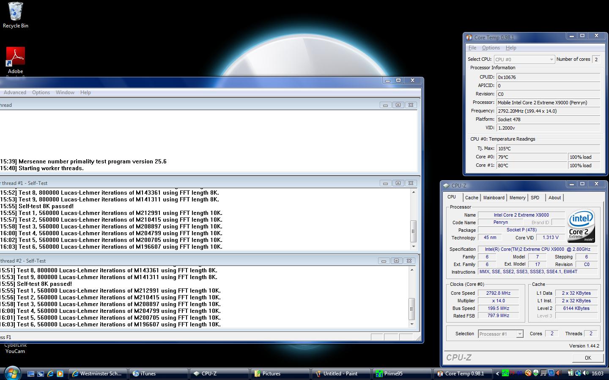Click the Core VID 1.313 V value

pyautogui.click(x=550, y=237)
